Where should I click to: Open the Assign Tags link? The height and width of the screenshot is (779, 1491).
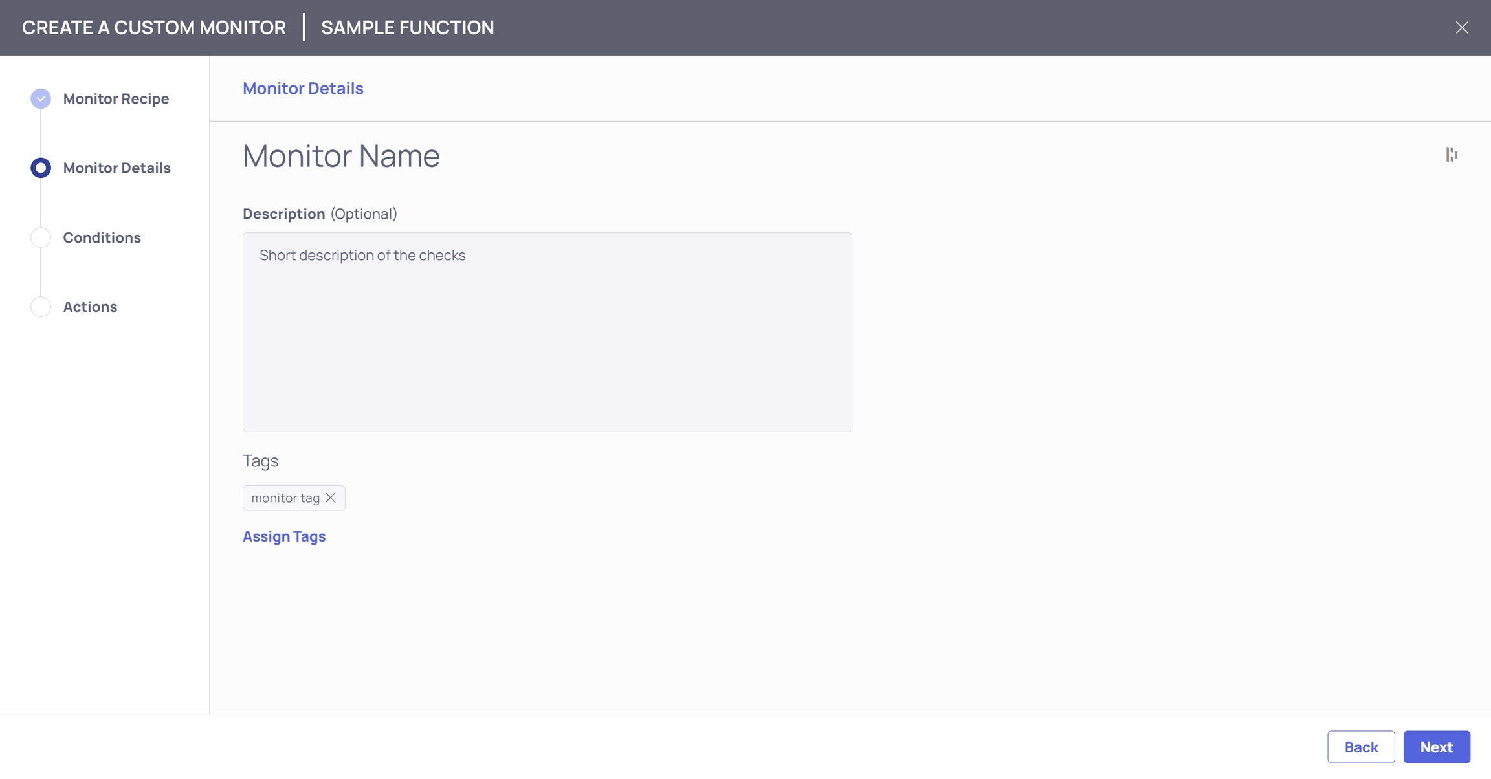pyautogui.click(x=284, y=536)
